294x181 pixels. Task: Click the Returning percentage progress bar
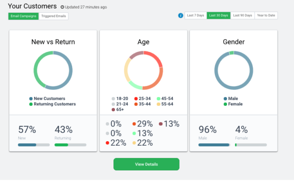(x=70, y=145)
